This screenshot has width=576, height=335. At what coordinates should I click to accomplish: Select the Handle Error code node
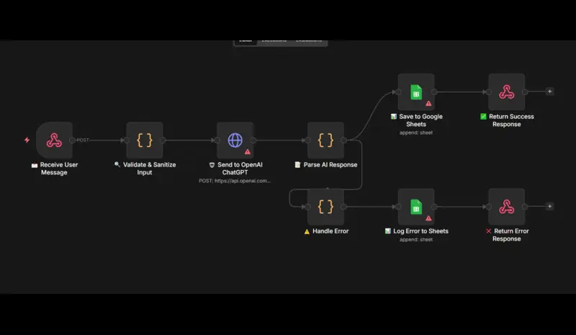coord(325,207)
